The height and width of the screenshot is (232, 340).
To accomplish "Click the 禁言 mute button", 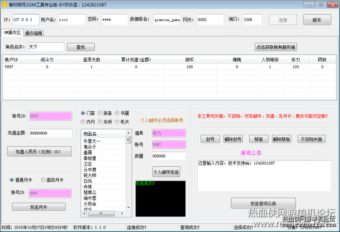I will 259,139.
